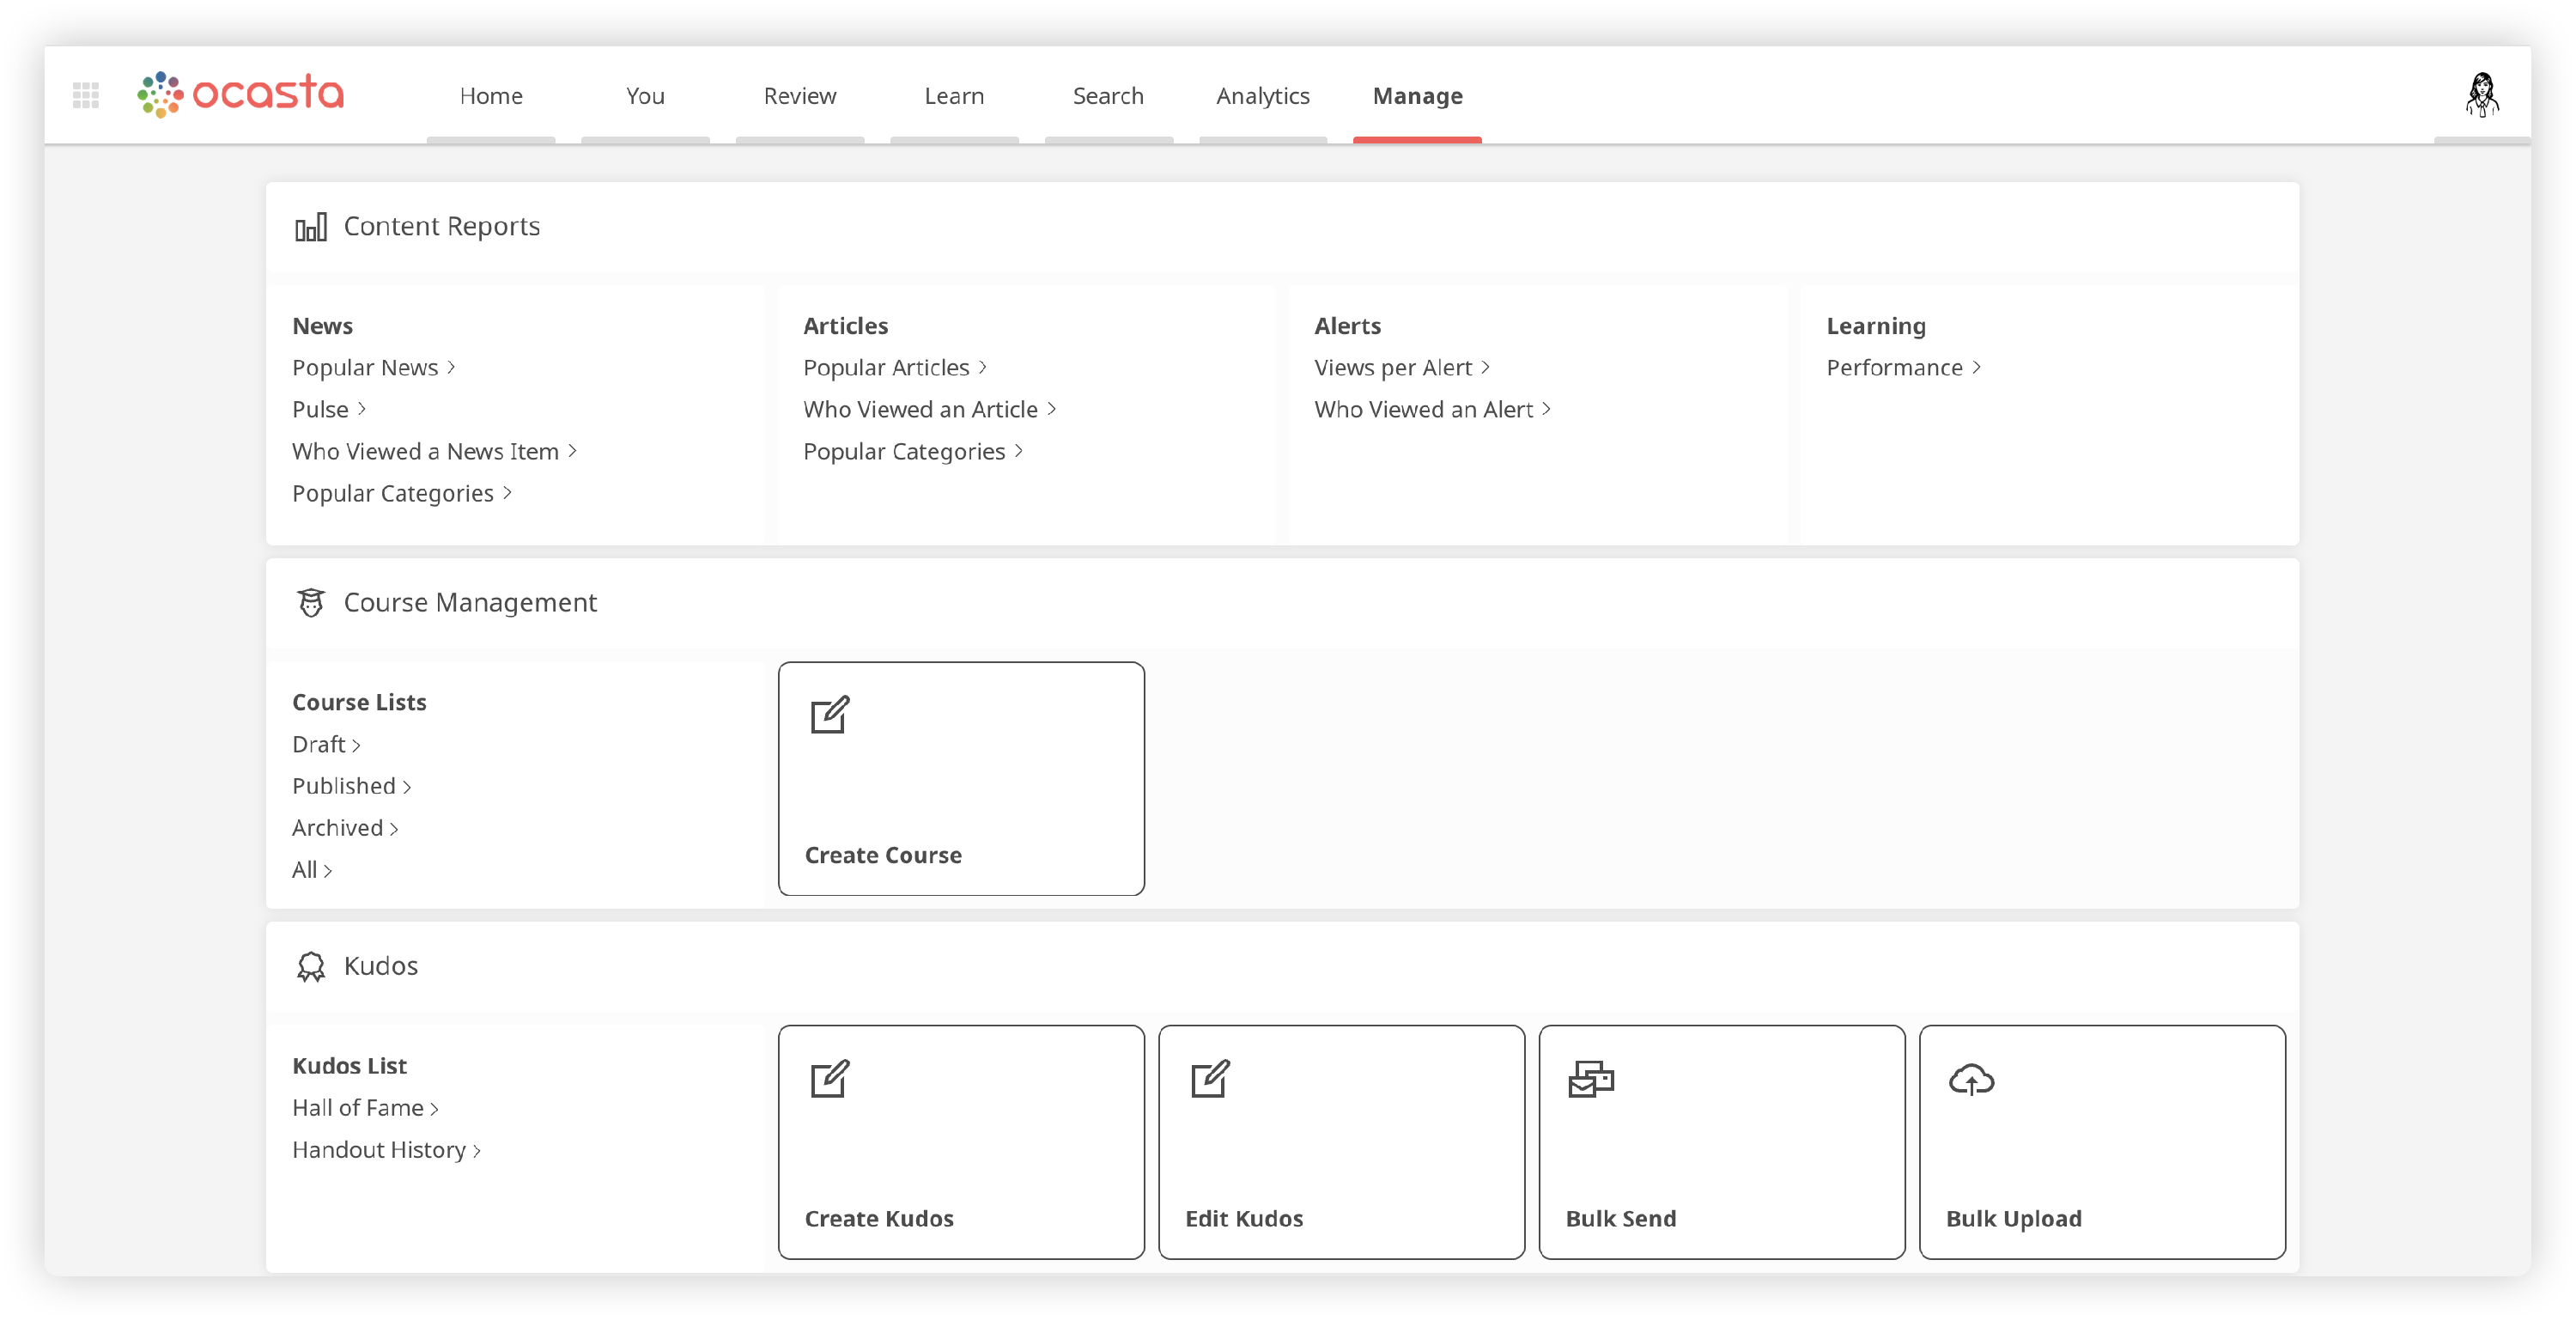The width and height of the screenshot is (2576, 1321).
Task: Click the Ocasta logo
Action: point(241,94)
